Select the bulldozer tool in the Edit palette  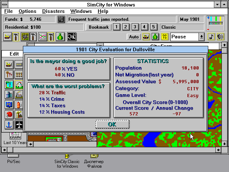(x=9, y=64)
